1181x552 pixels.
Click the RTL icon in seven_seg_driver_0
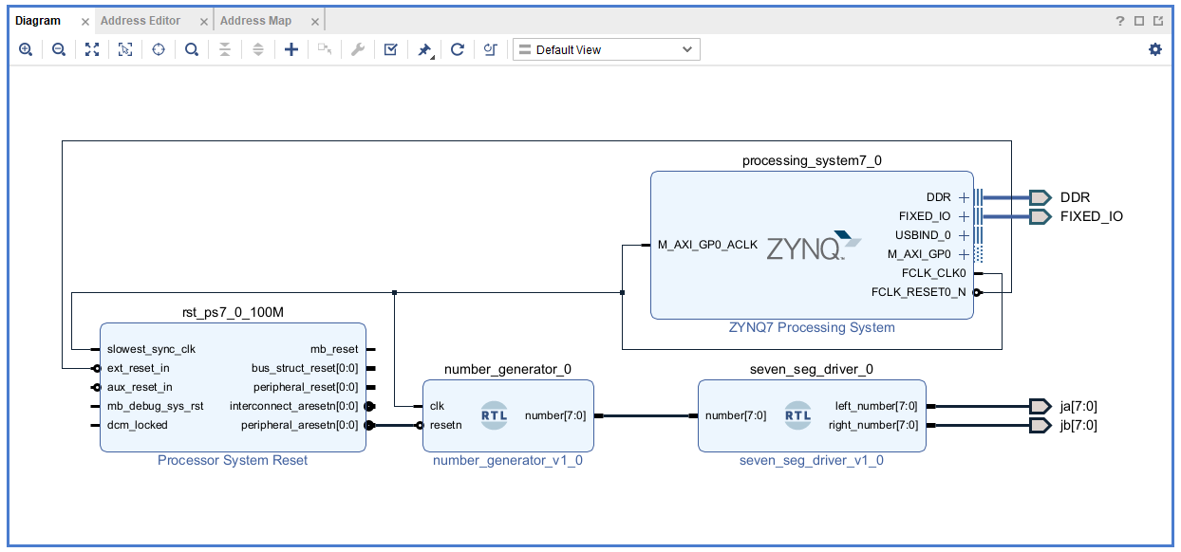[x=797, y=415]
